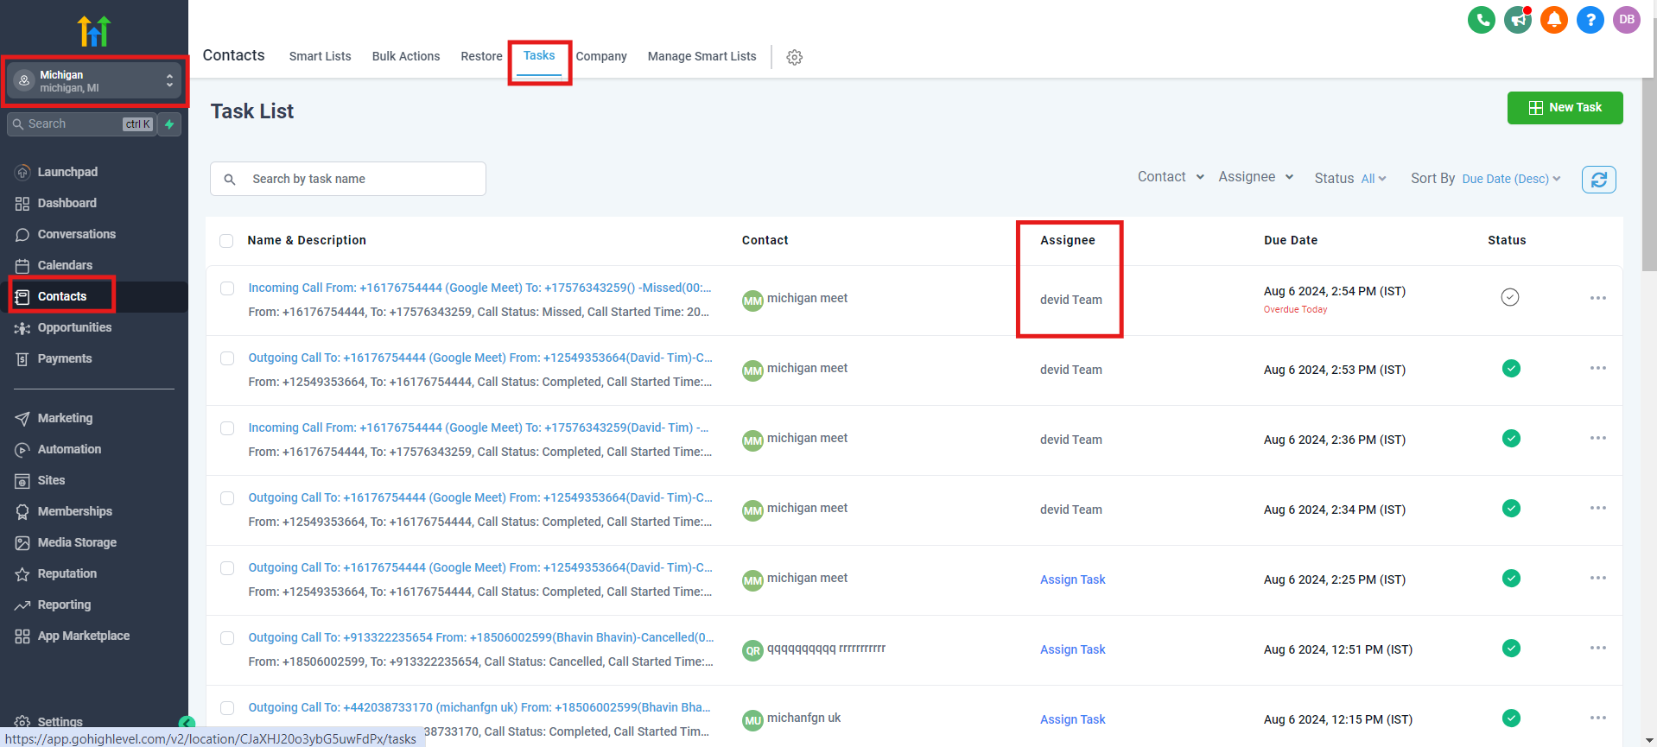Click the green lightning quick actions icon

[x=170, y=124]
